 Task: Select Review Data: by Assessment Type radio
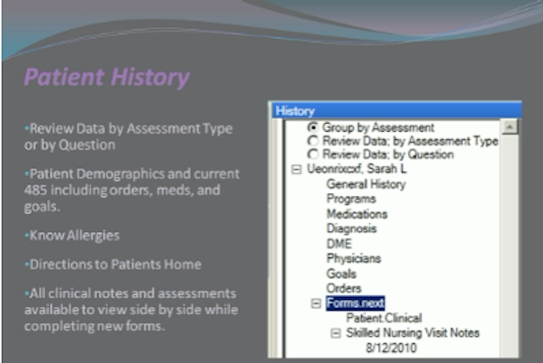313,141
